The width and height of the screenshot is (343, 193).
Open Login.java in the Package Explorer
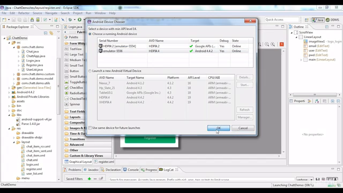point(33,61)
